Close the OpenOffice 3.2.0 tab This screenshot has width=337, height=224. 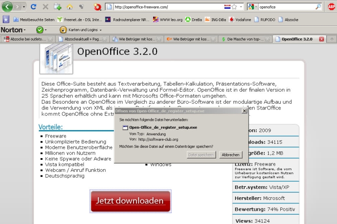[321, 39]
